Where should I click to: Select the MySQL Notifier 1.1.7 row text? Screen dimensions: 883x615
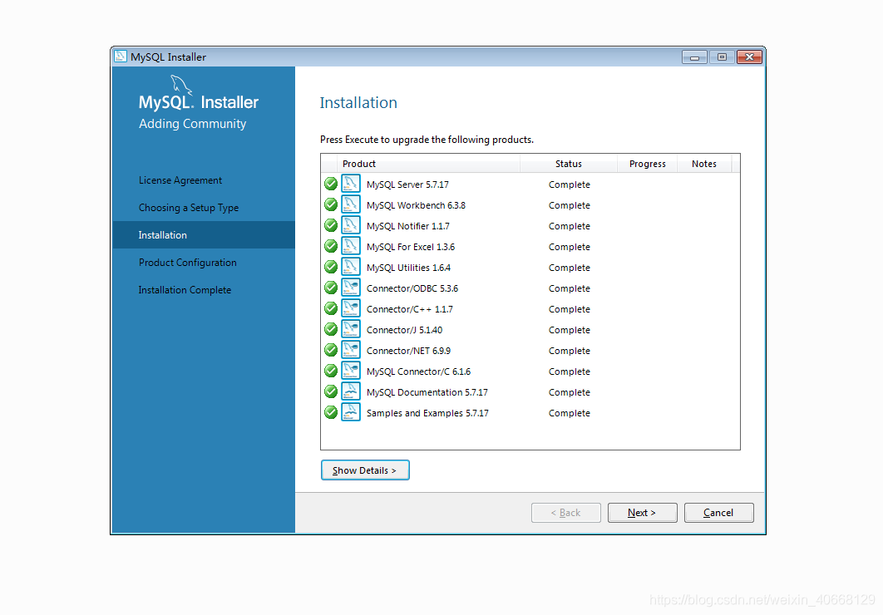[408, 226]
